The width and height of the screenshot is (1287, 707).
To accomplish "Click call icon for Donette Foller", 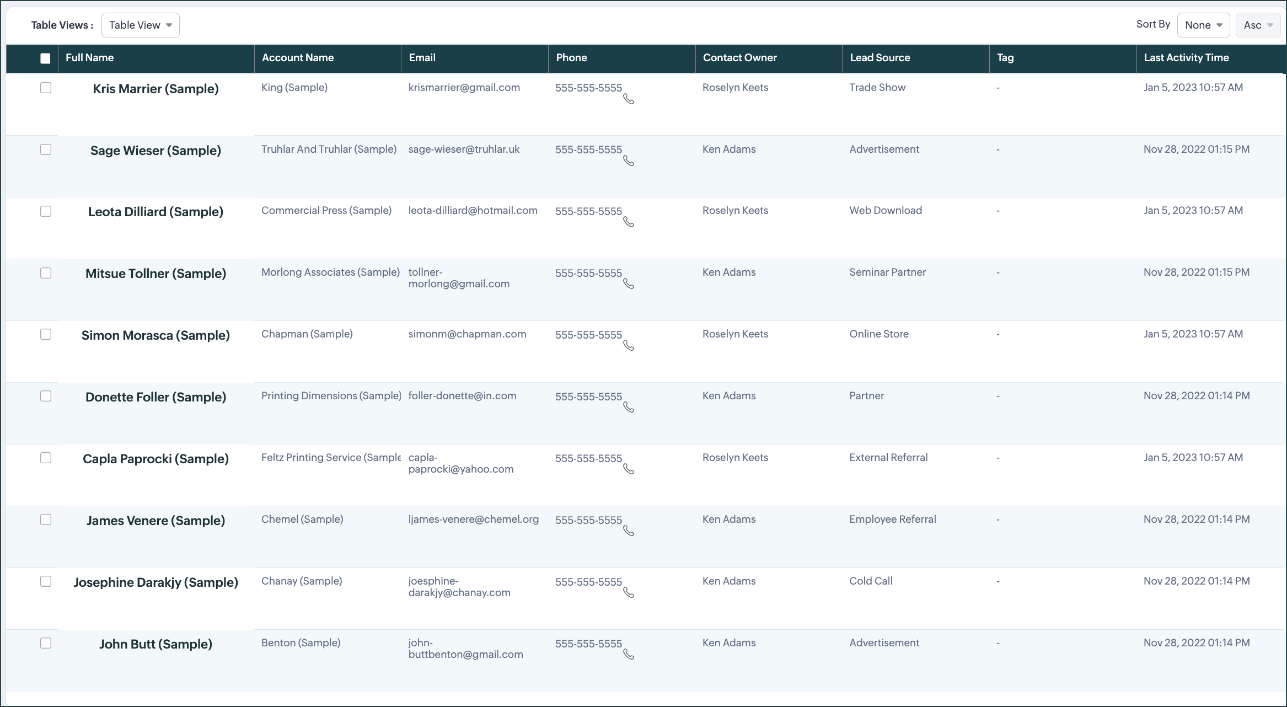I will tap(628, 408).
